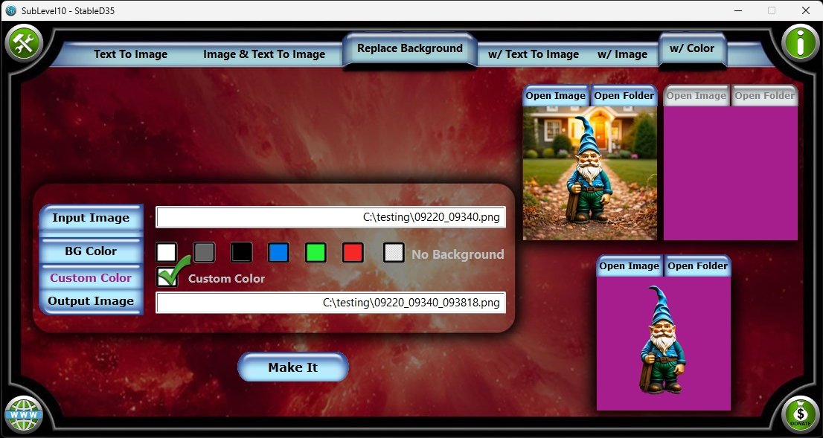Pick the green background color swatch
823x438 pixels.
[316, 253]
